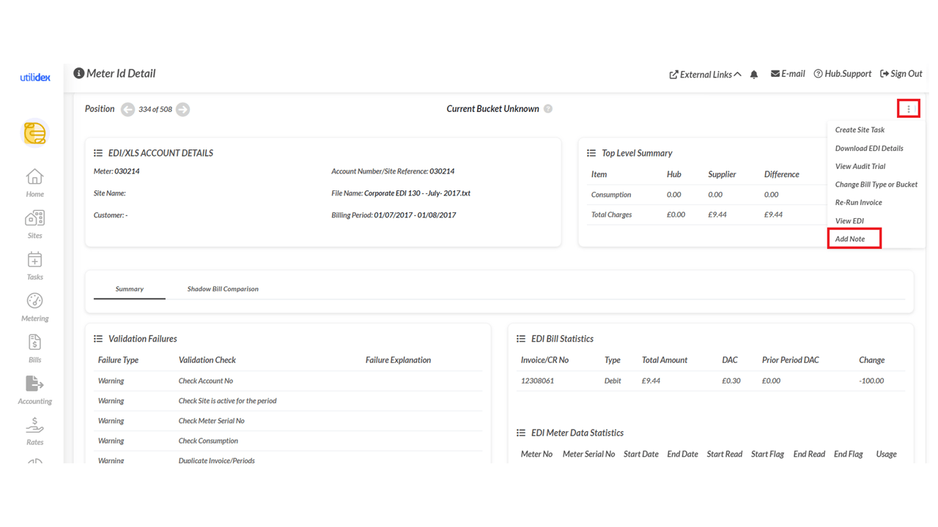
Task: Click the info icon beside Meter Id Detail
Action: coord(78,73)
